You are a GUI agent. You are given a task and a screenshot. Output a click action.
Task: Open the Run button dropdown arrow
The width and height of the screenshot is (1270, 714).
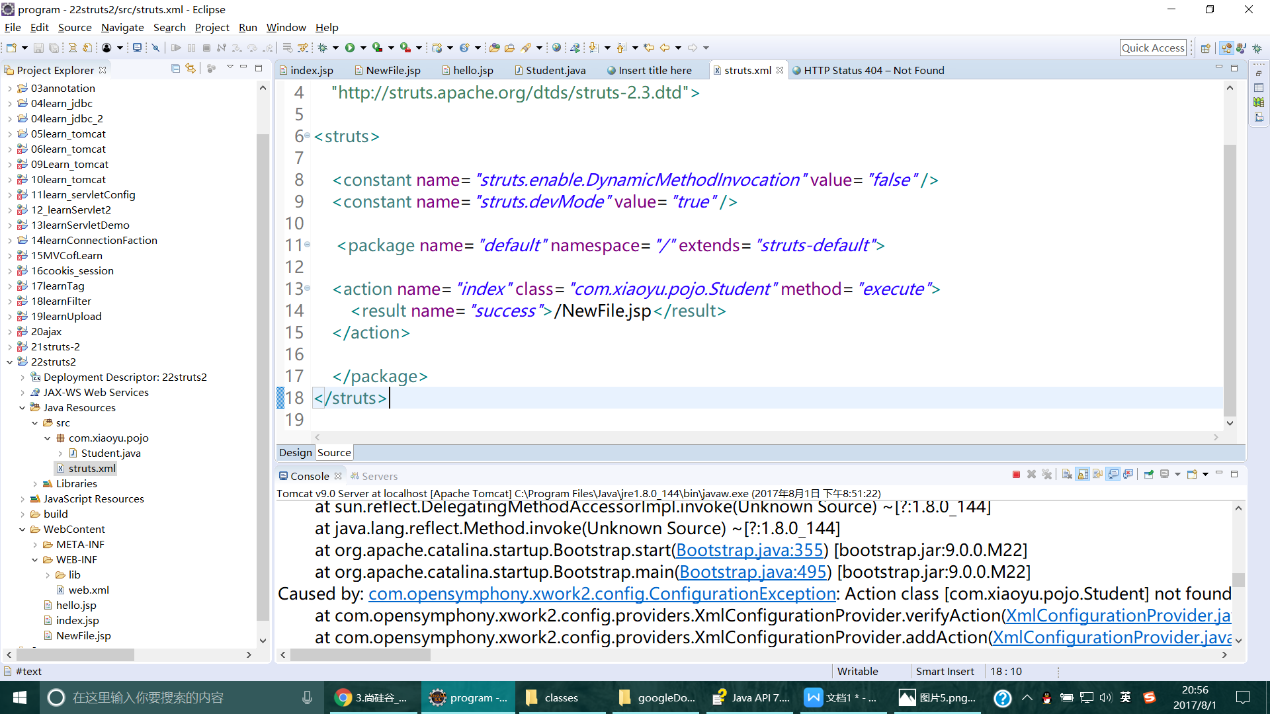tap(363, 48)
